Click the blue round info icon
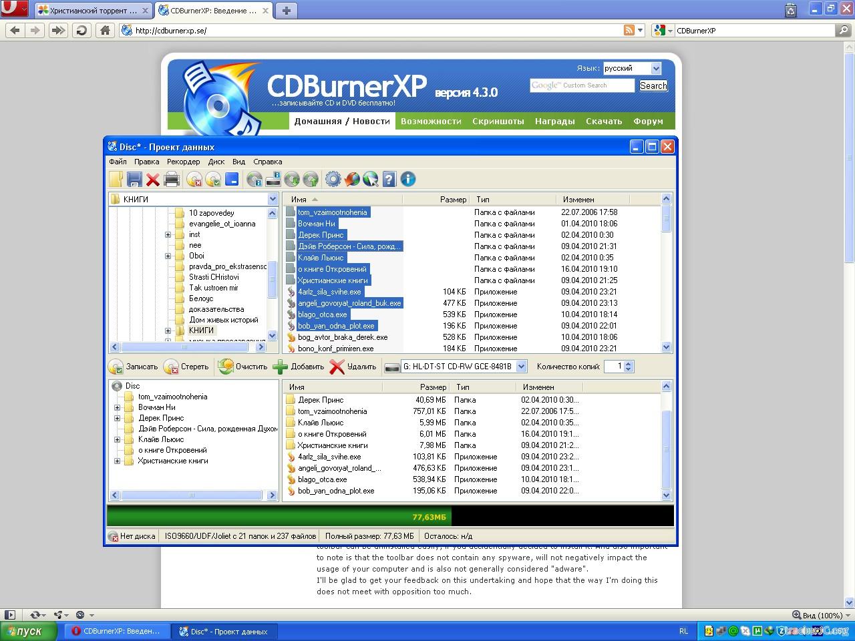855x641 pixels. [408, 179]
